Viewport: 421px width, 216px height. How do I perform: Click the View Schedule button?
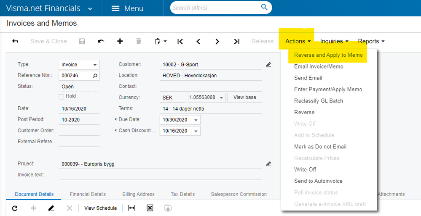(100, 208)
